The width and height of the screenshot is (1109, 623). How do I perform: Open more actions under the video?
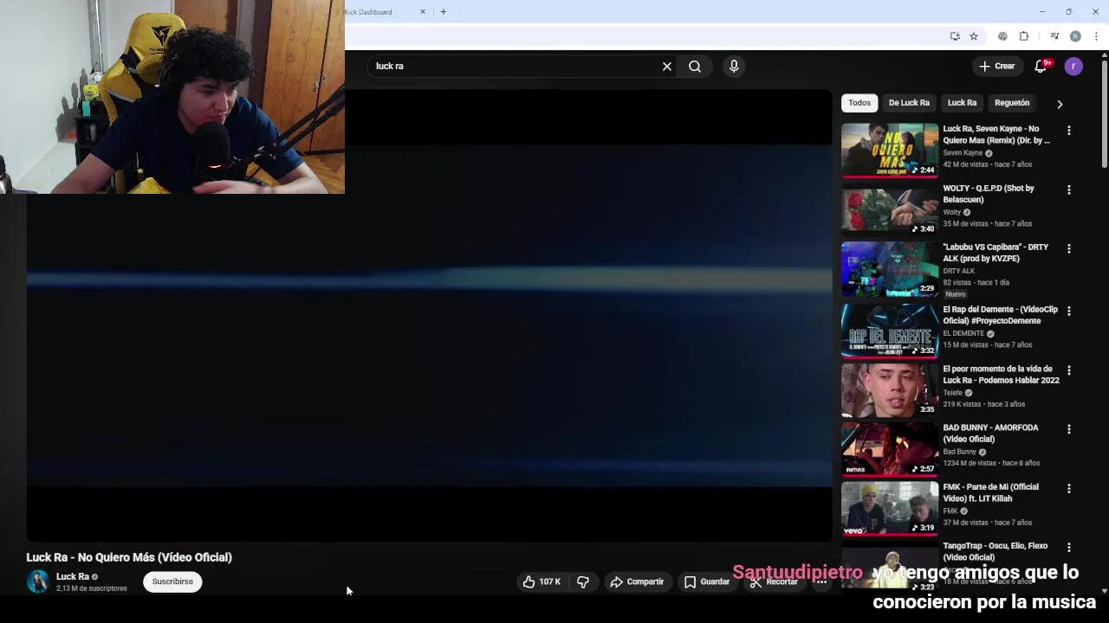tap(821, 581)
